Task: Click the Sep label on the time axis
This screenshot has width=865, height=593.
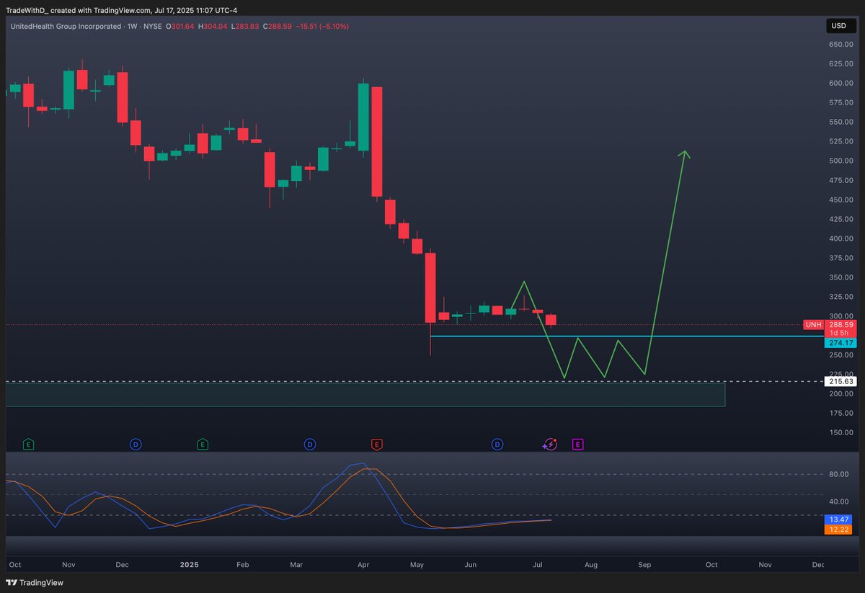Action: [644, 565]
